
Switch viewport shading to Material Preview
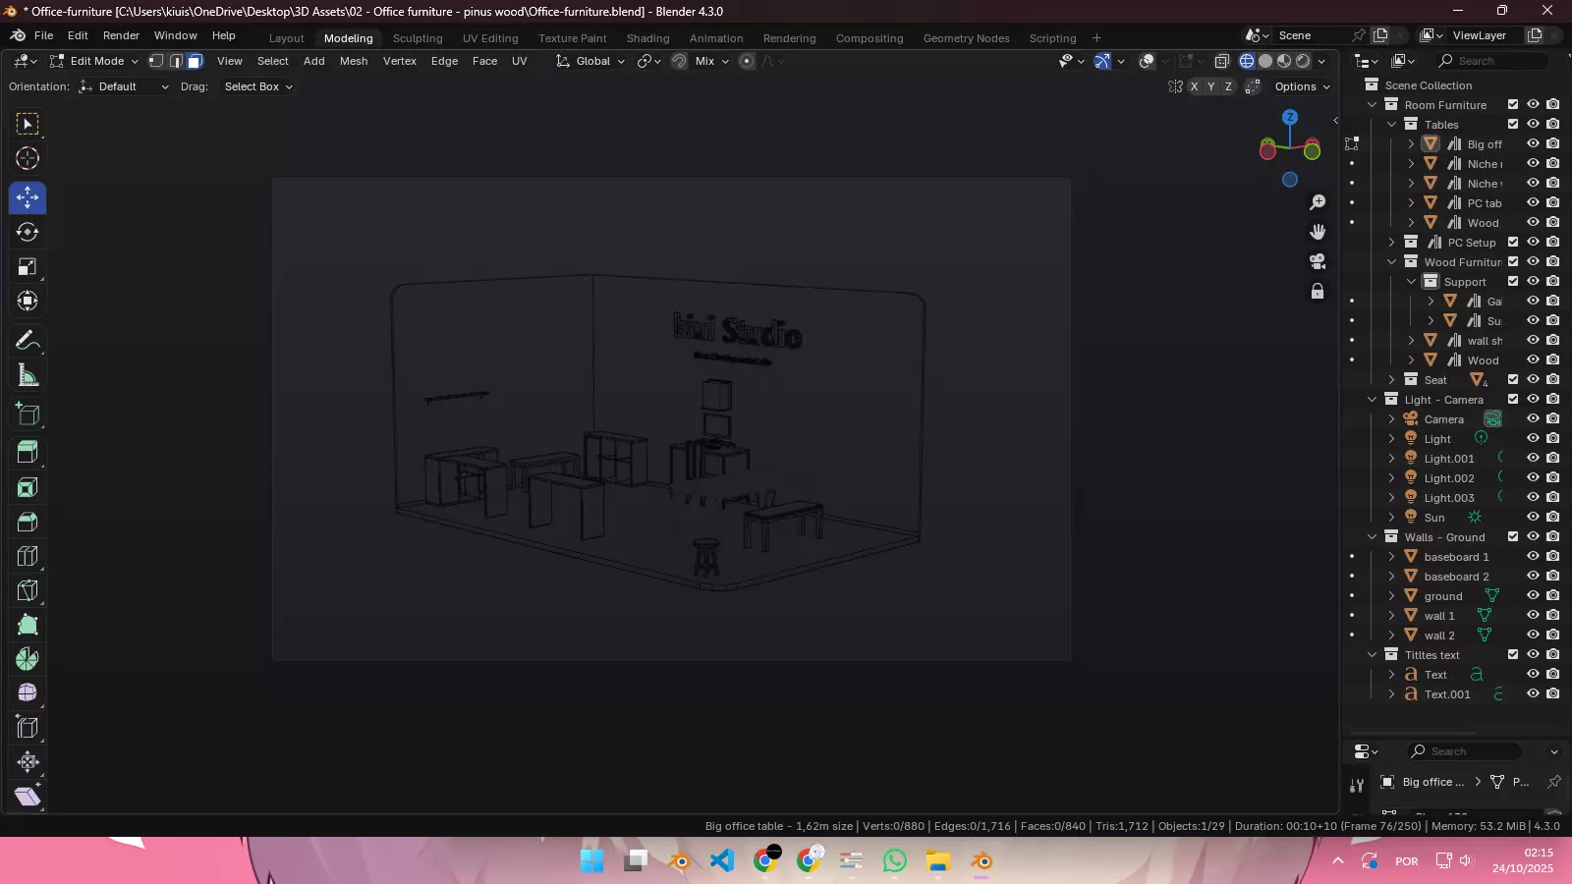pos(1284,61)
